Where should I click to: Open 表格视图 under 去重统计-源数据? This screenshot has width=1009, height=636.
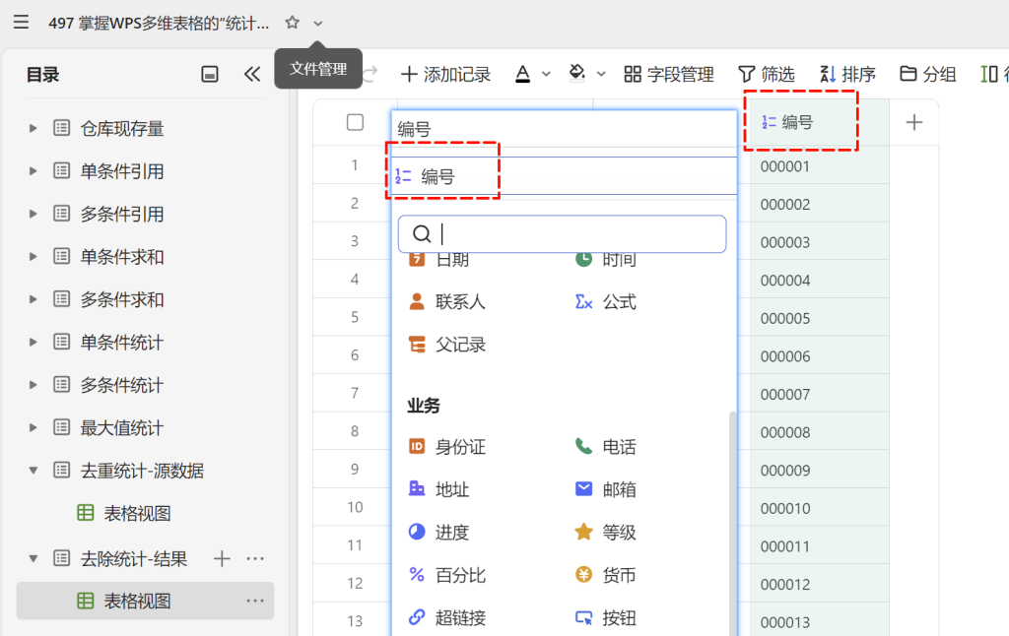tap(137, 513)
